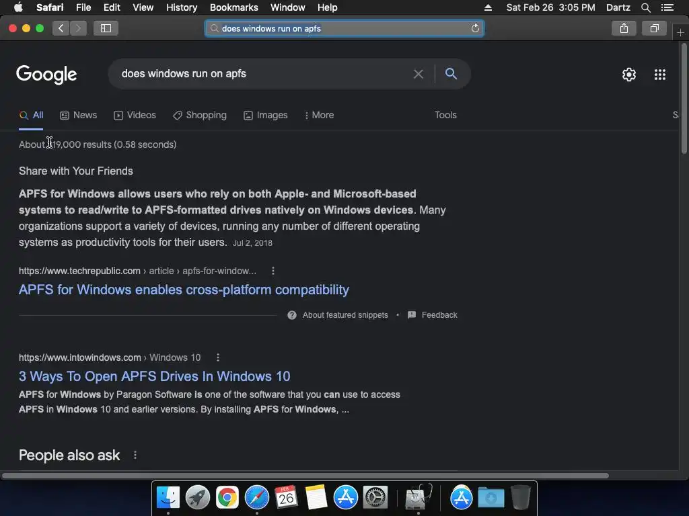Image resolution: width=689 pixels, height=516 pixels.
Task: Open Google settings gear
Action: [x=629, y=75]
